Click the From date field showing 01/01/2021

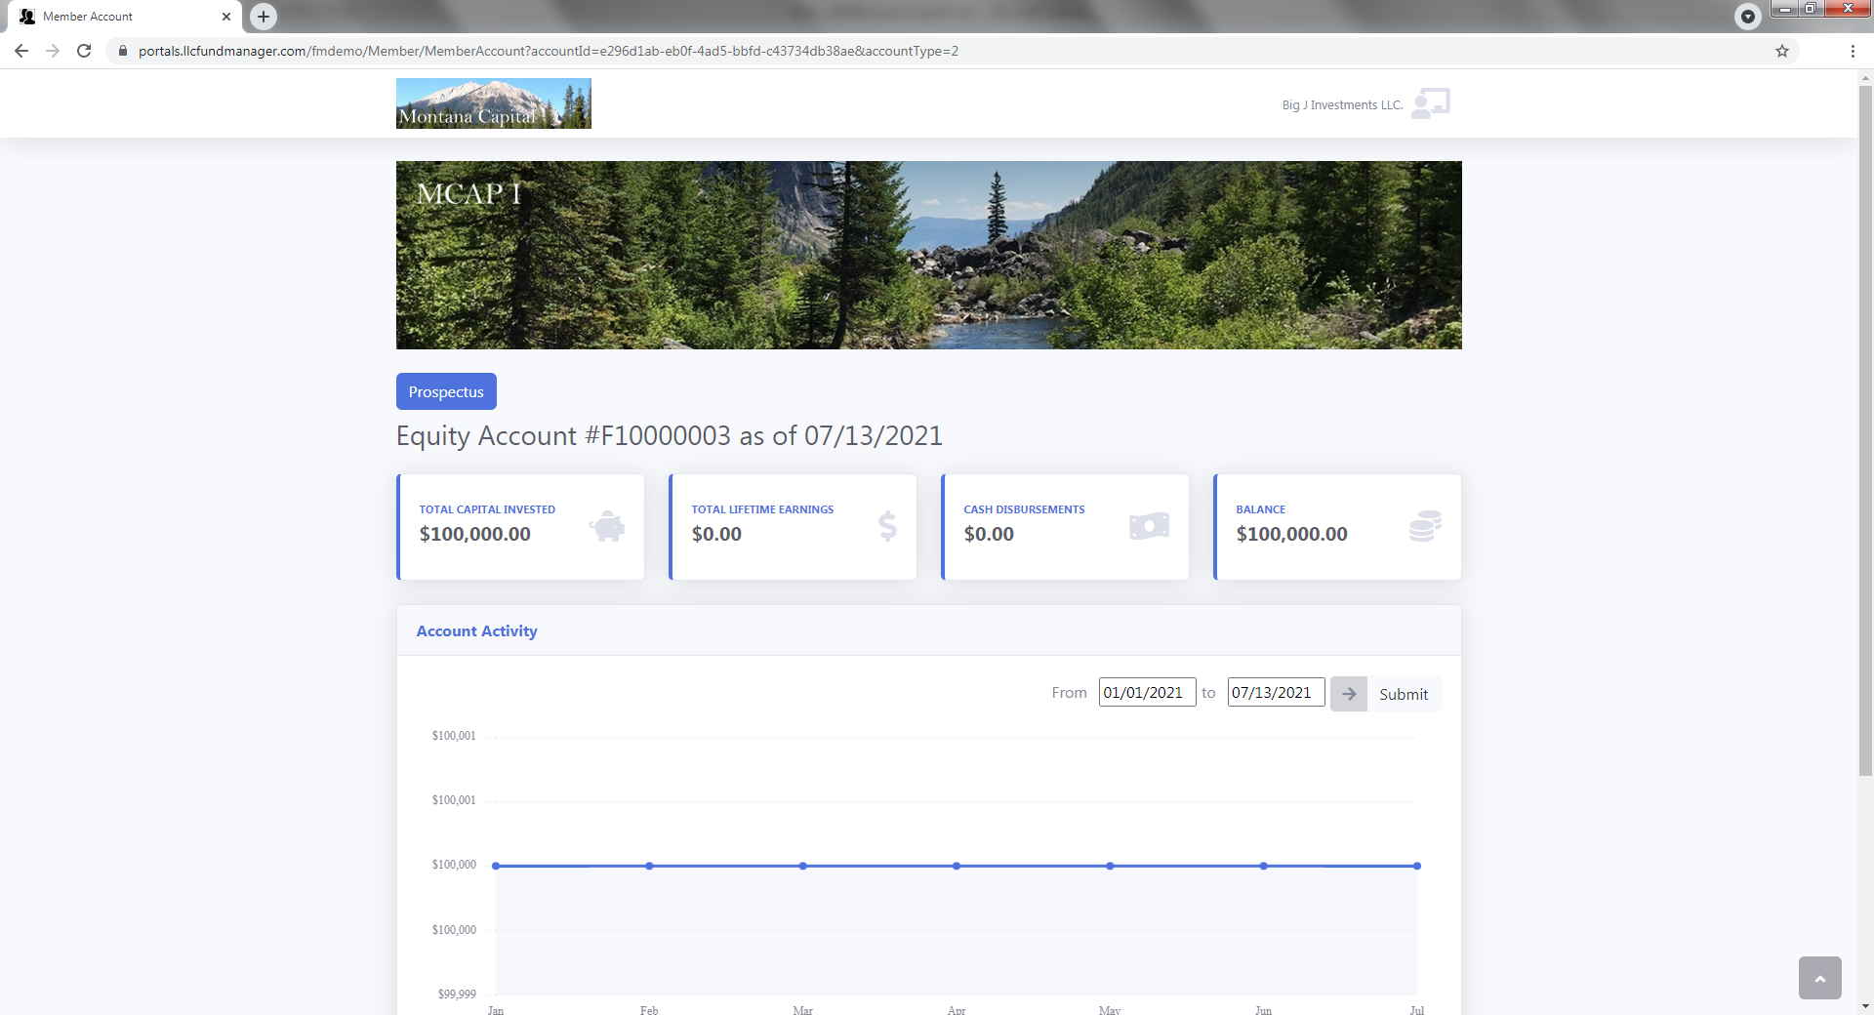point(1146,692)
